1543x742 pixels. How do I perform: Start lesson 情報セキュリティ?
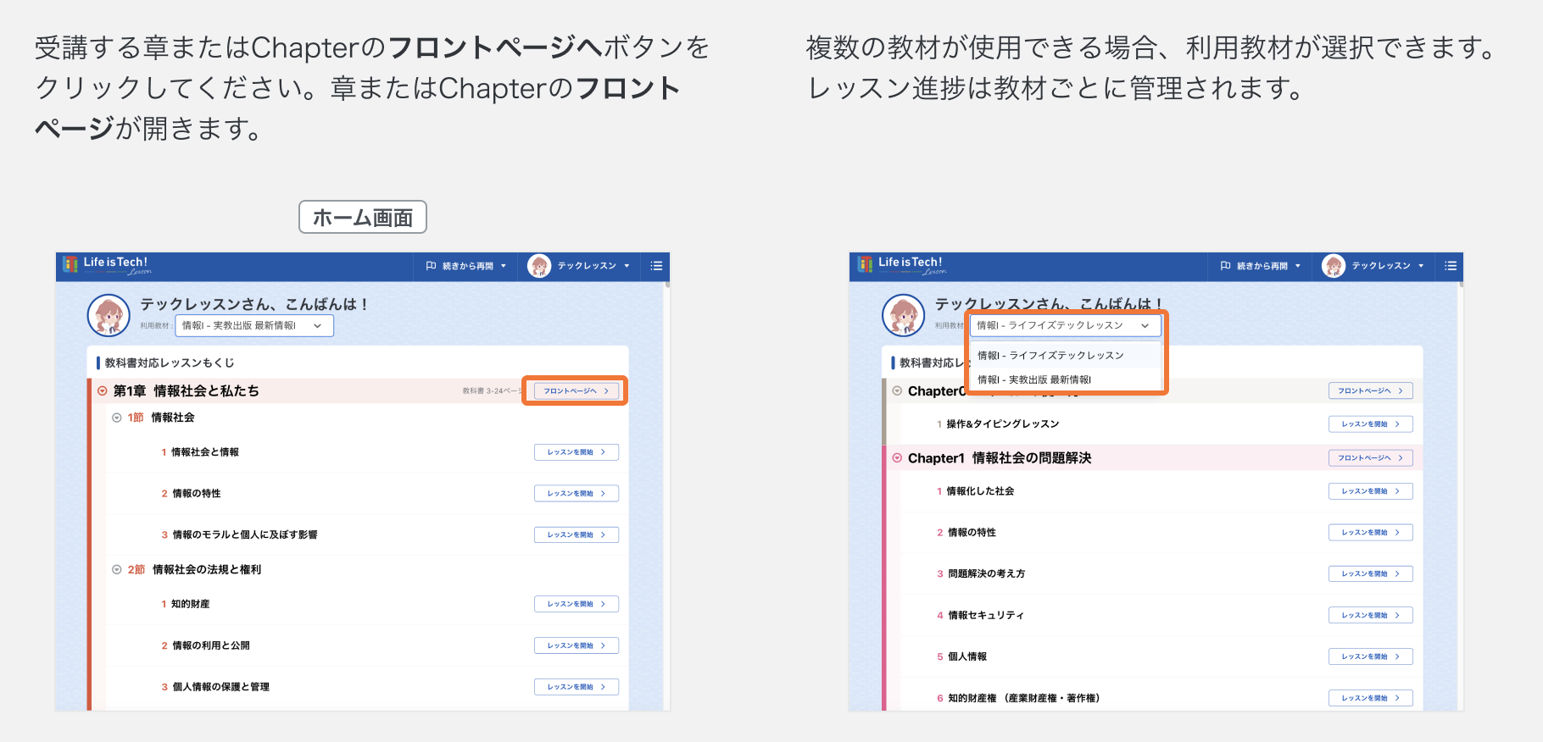pyautogui.click(x=1371, y=616)
